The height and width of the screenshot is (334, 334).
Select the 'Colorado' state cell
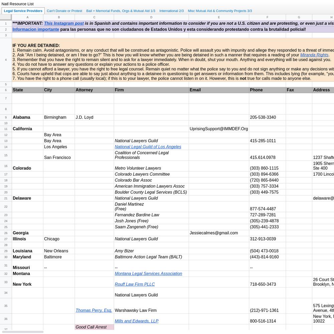tap(27, 166)
